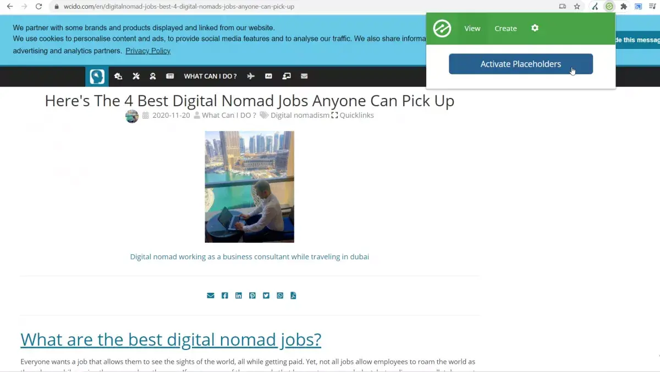The width and height of the screenshot is (660, 372).
Task: Bookmark this page with star icon
Action: tap(577, 7)
